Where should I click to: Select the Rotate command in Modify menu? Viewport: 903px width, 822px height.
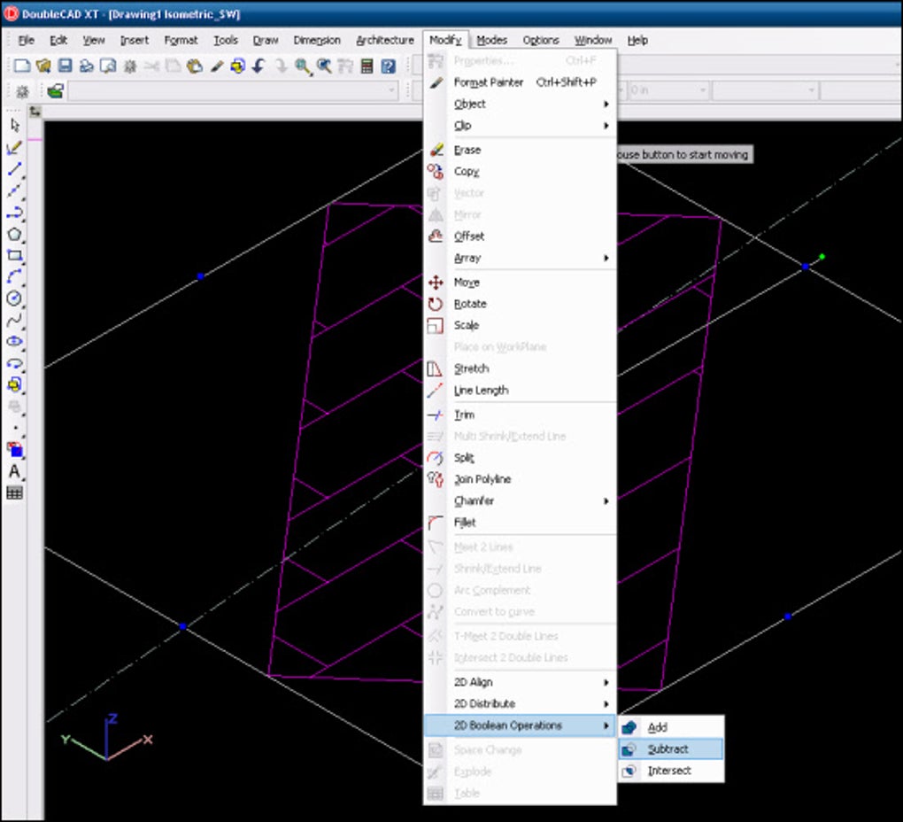point(470,304)
